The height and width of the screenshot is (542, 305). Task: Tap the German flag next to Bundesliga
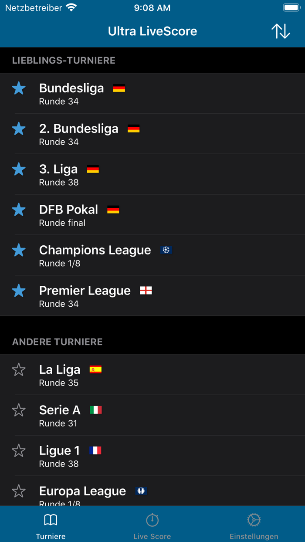pos(119,88)
